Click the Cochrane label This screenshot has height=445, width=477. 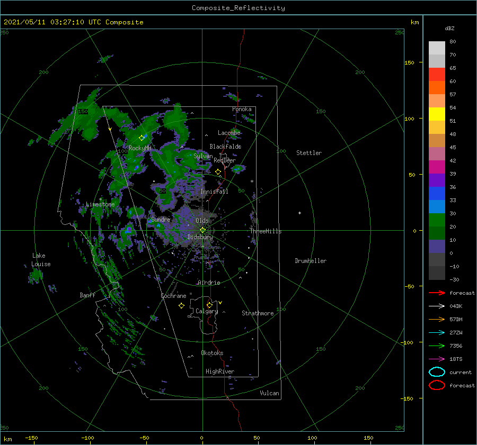(173, 296)
